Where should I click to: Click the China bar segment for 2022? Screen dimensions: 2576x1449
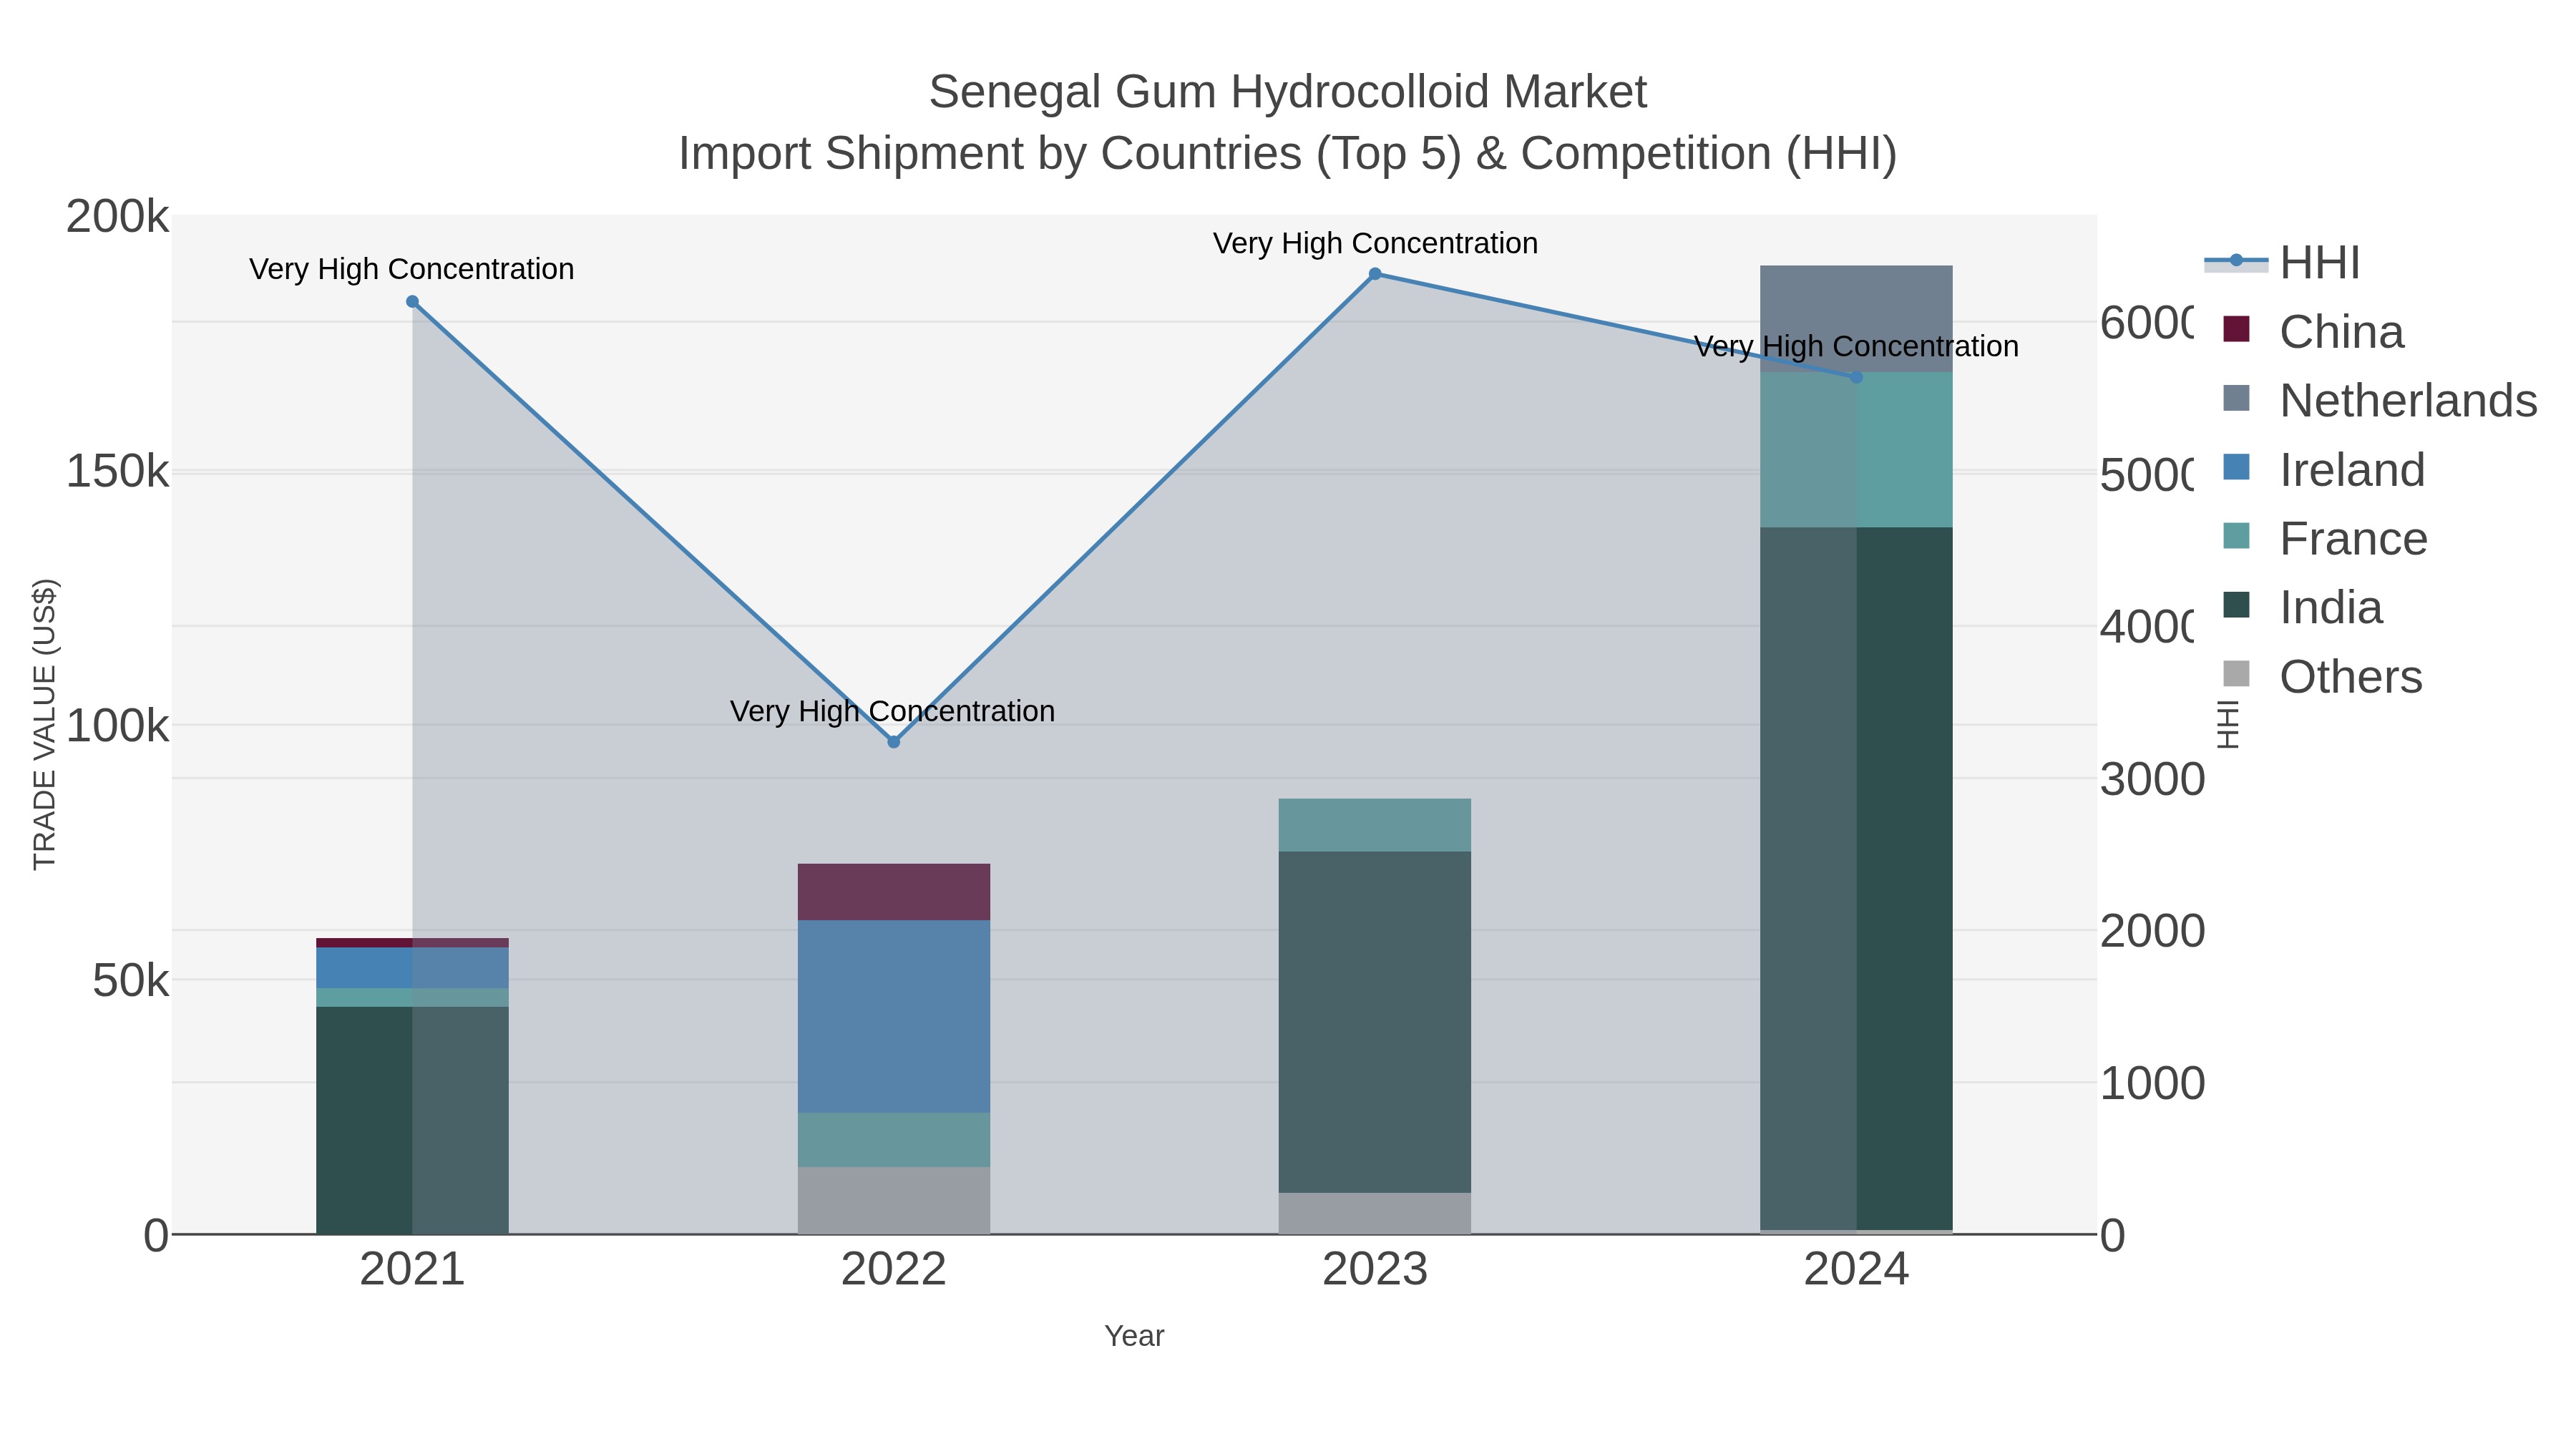894,892
